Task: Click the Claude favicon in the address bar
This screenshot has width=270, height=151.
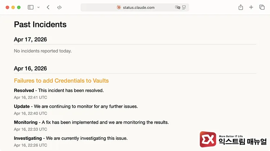Action: (x=119, y=7)
